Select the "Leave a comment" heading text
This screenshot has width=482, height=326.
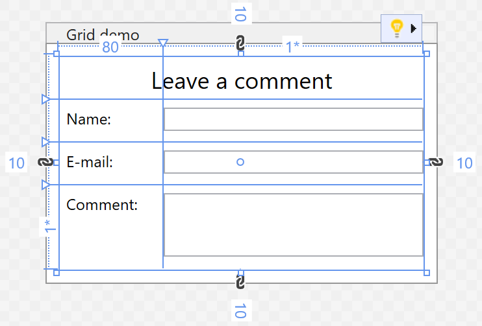click(x=242, y=81)
